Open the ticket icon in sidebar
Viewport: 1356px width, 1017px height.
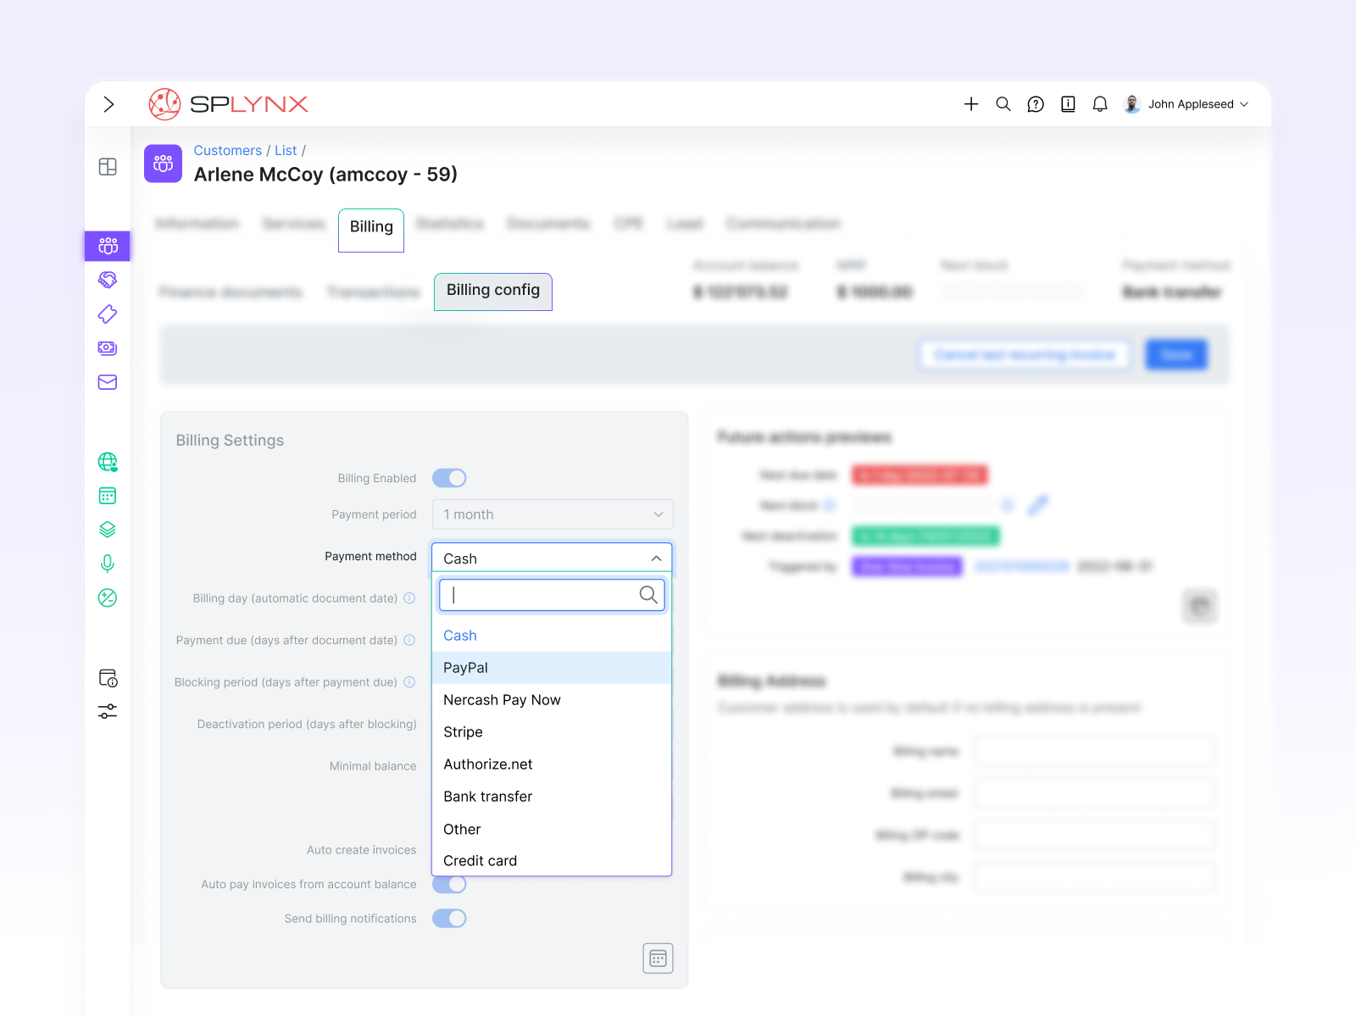tap(108, 314)
